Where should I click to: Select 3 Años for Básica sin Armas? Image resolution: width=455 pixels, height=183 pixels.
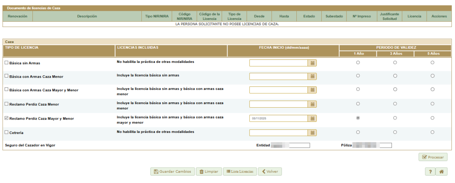[395, 62]
